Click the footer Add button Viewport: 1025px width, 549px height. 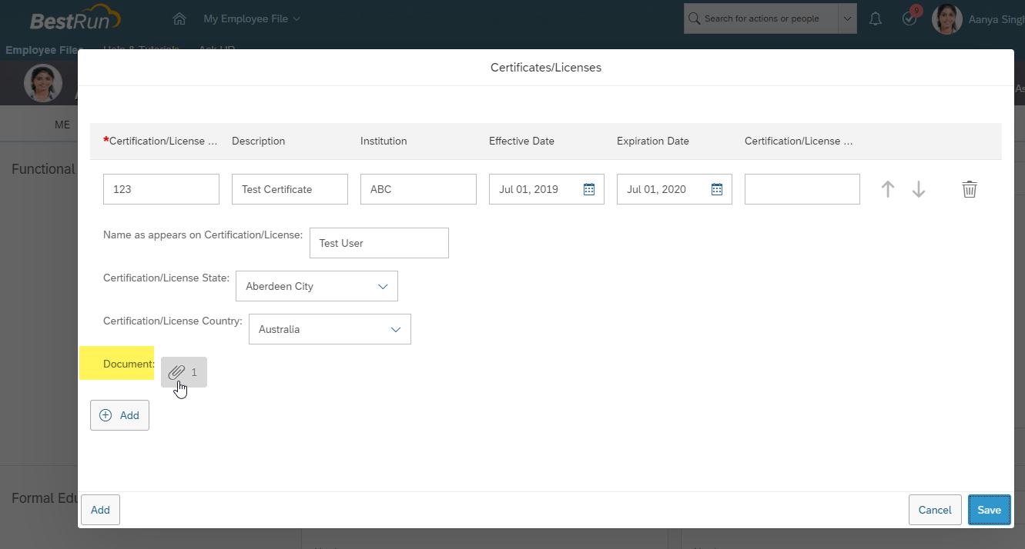pyautogui.click(x=100, y=510)
